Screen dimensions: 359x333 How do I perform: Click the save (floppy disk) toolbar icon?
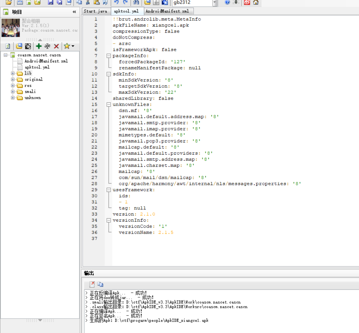(x=51, y=2)
